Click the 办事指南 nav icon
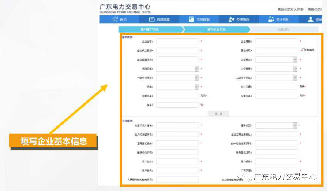The width and height of the screenshot is (327, 191). point(231,19)
